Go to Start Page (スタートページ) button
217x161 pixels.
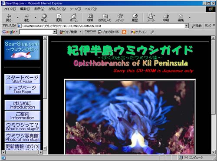(22, 79)
